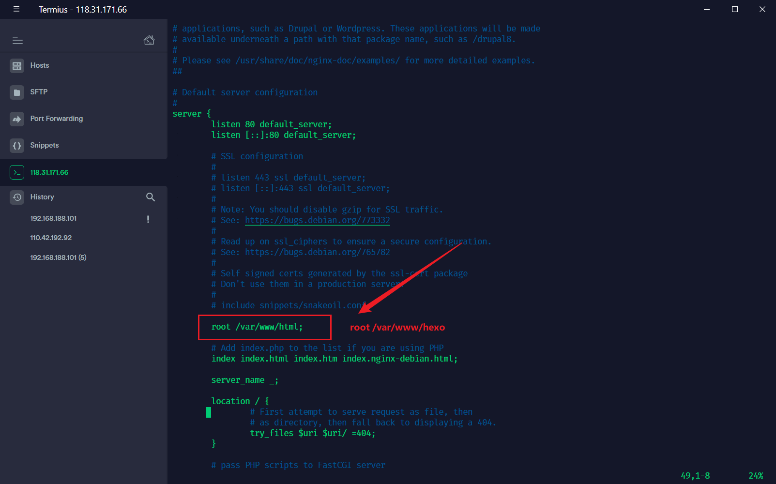Select the History clock icon

(17, 197)
